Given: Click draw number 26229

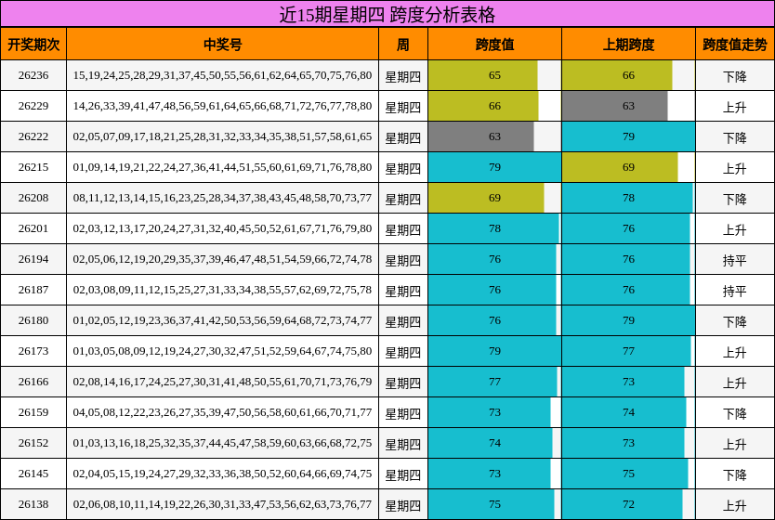Looking at the screenshot, I should click(x=33, y=106).
